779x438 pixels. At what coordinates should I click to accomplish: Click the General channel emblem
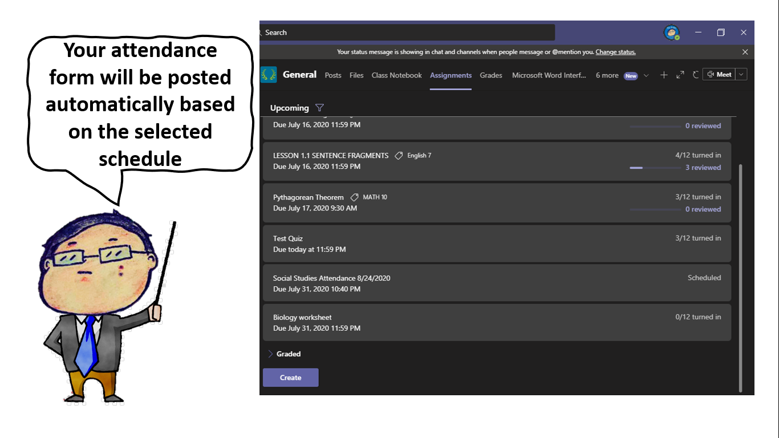click(x=268, y=75)
